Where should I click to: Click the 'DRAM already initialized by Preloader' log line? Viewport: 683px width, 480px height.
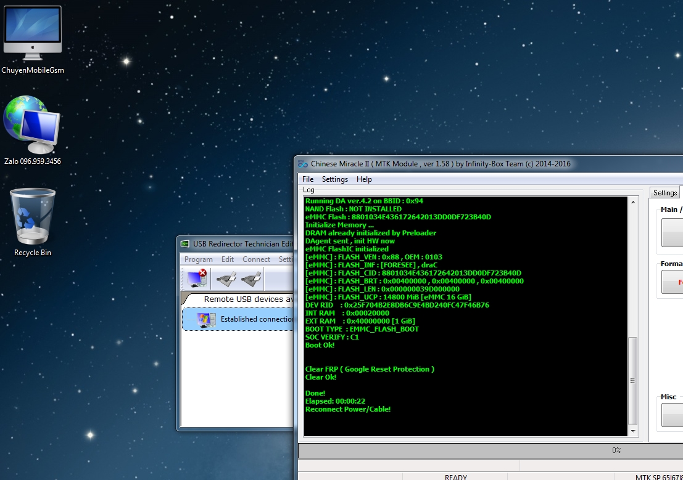[x=370, y=233]
